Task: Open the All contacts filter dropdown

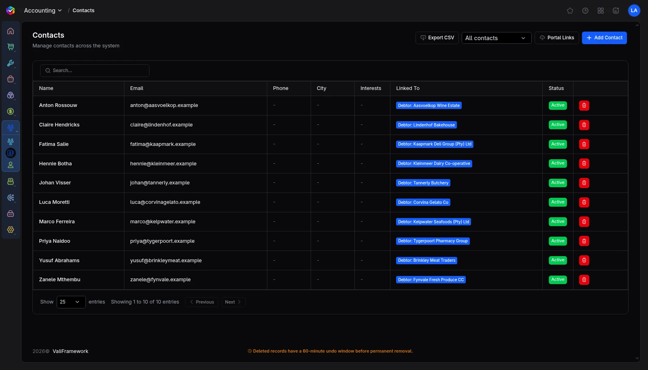Action: (497, 38)
